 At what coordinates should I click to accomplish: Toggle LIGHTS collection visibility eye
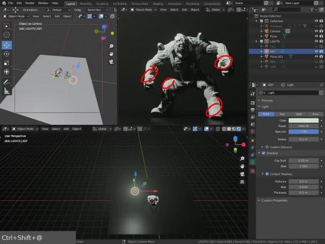pyautogui.click(x=316, y=41)
